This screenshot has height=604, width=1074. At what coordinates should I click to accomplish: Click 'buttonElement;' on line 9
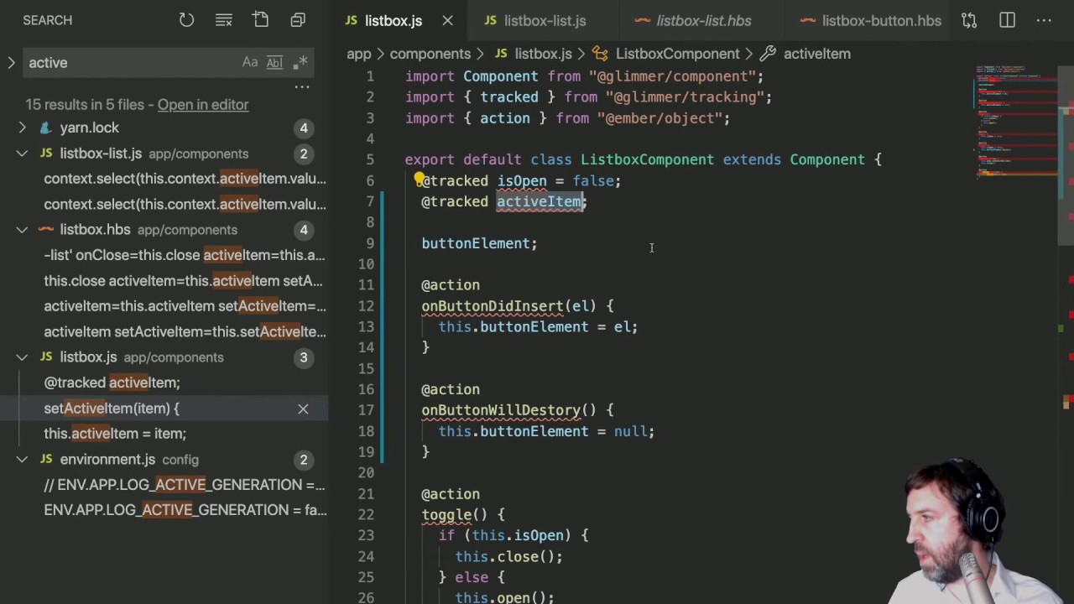[479, 243]
